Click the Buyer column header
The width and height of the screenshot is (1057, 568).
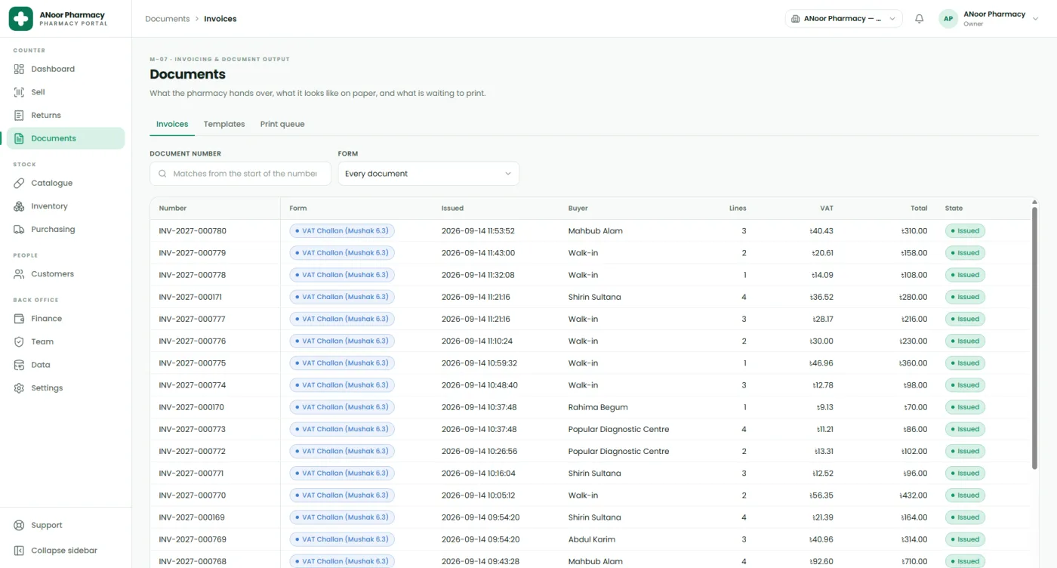(x=578, y=208)
